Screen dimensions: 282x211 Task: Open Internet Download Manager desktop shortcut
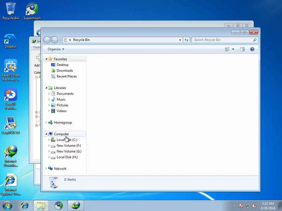[11, 156]
